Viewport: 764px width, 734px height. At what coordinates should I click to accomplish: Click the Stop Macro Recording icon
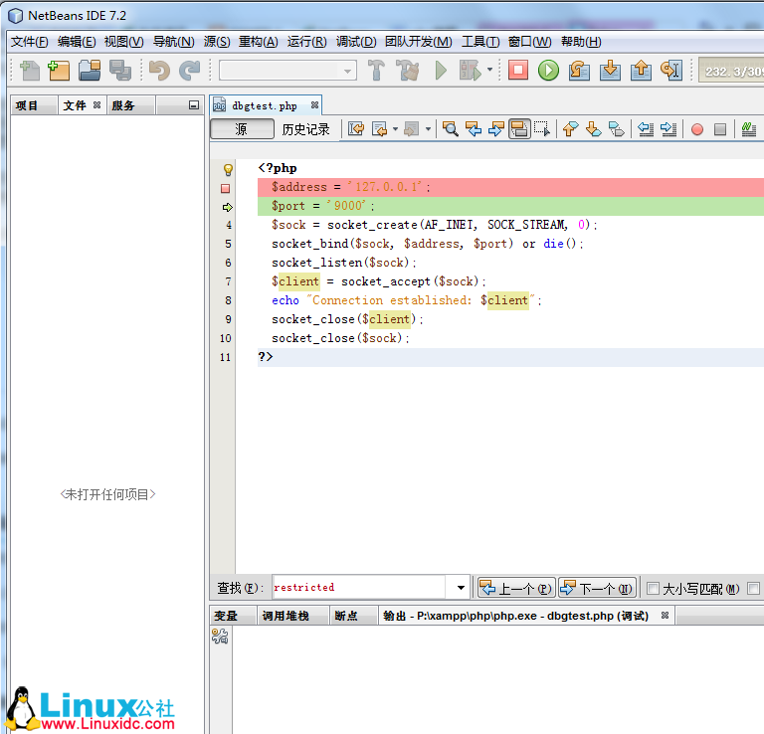(720, 129)
